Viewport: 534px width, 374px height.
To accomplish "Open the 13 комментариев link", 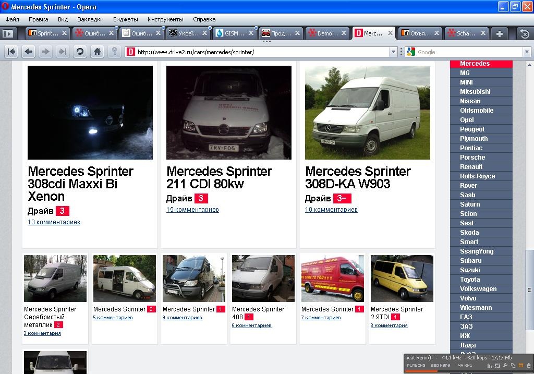I will coord(54,222).
